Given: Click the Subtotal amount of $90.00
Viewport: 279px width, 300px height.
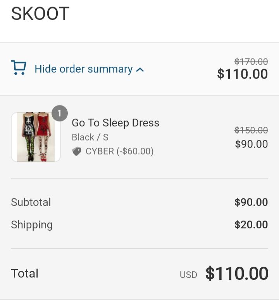Looking at the screenshot, I should (251, 202).
